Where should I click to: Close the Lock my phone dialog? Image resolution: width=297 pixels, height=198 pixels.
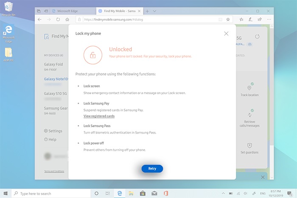[x=226, y=33]
